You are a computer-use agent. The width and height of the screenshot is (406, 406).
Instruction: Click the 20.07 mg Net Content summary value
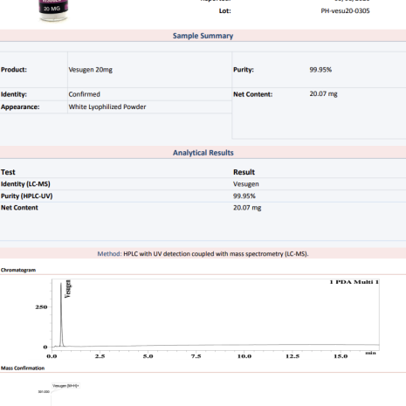pyautogui.click(x=323, y=94)
